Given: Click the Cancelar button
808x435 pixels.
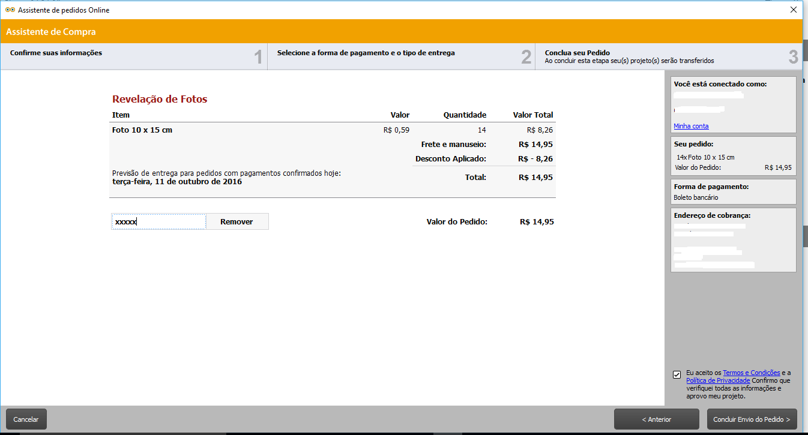Looking at the screenshot, I should tap(26, 419).
